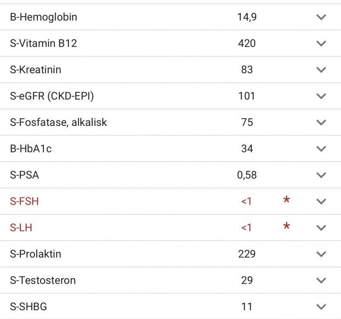Select the S-LH test name

pos(21,228)
